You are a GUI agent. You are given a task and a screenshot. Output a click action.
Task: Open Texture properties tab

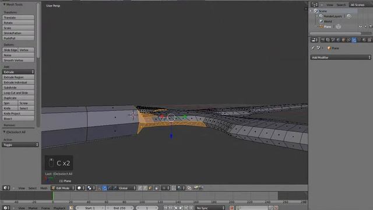point(370,40)
